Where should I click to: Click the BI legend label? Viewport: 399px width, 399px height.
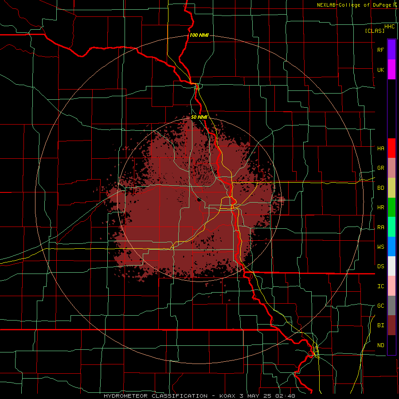point(380,325)
